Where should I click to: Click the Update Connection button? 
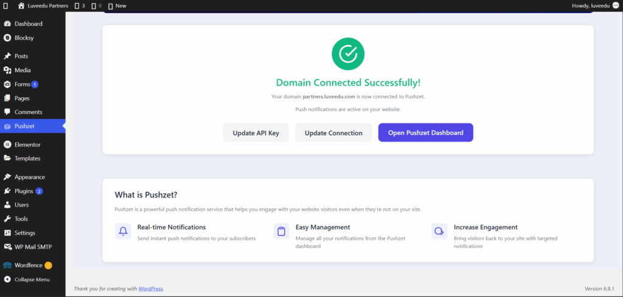pyautogui.click(x=333, y=133)
